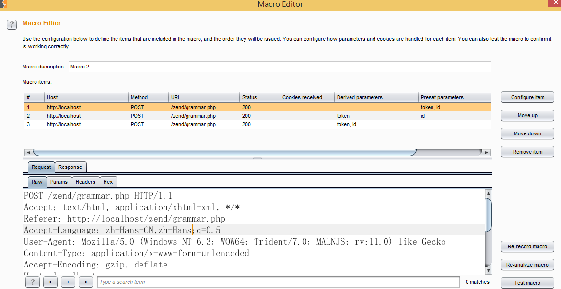Open the Params tab
This screenshot has width=561, height=289.
pyautogui.click(x=59, y=182)
